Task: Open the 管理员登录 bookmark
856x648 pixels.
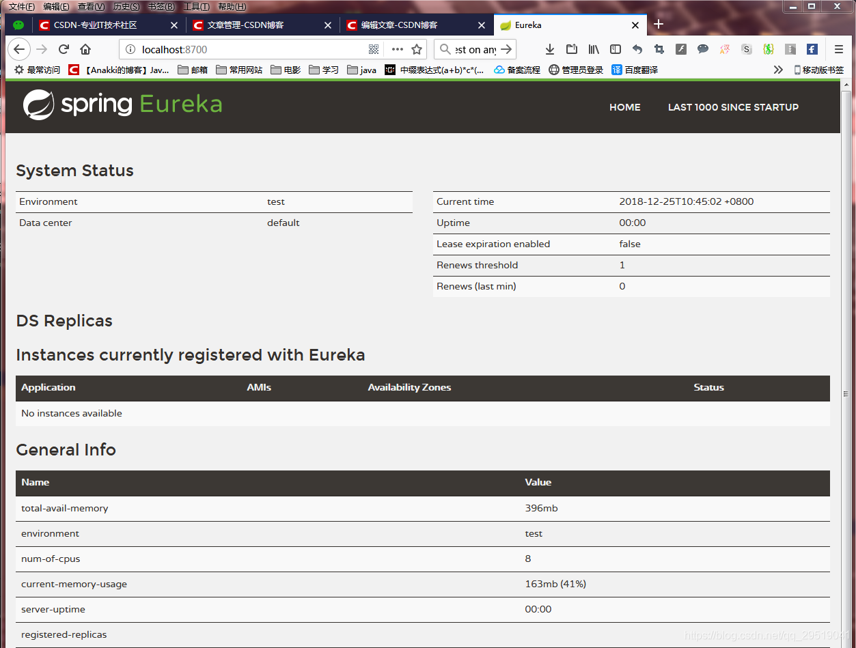Action: point(576,70)
